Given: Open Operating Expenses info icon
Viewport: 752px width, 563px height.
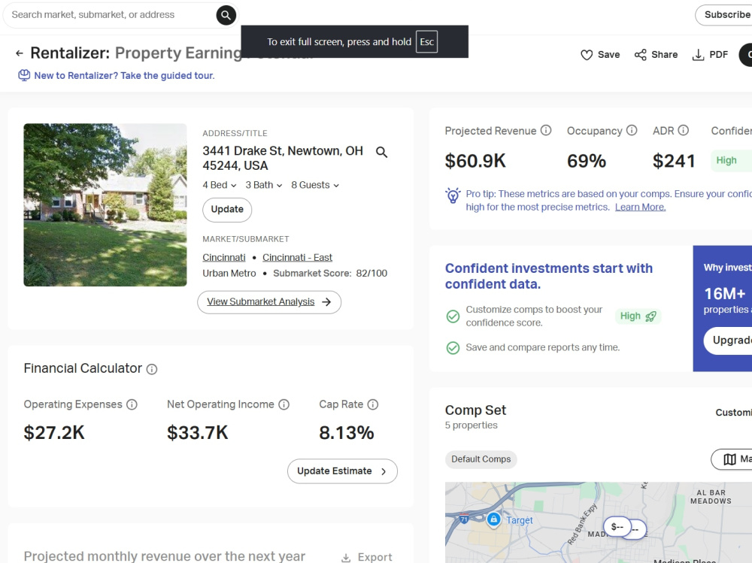Looking at the screenshot, I should (x=132, y=404).
